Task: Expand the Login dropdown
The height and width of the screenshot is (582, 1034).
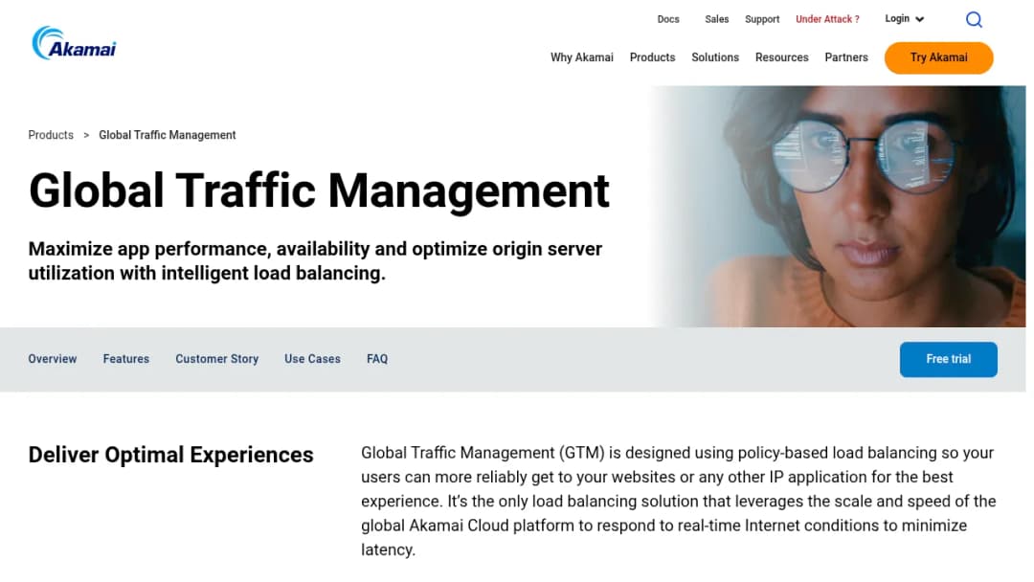Action: (x=904, y=19)
